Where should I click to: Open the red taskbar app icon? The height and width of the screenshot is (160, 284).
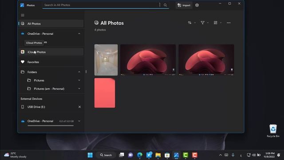pyautogui.click(x=195, y=155)
